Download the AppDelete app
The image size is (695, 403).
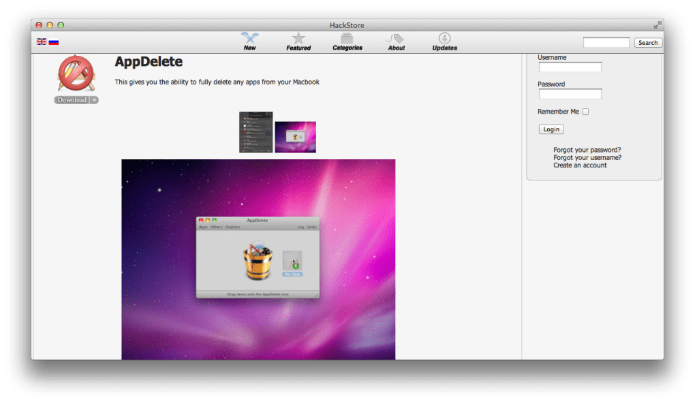pos(72,100)
